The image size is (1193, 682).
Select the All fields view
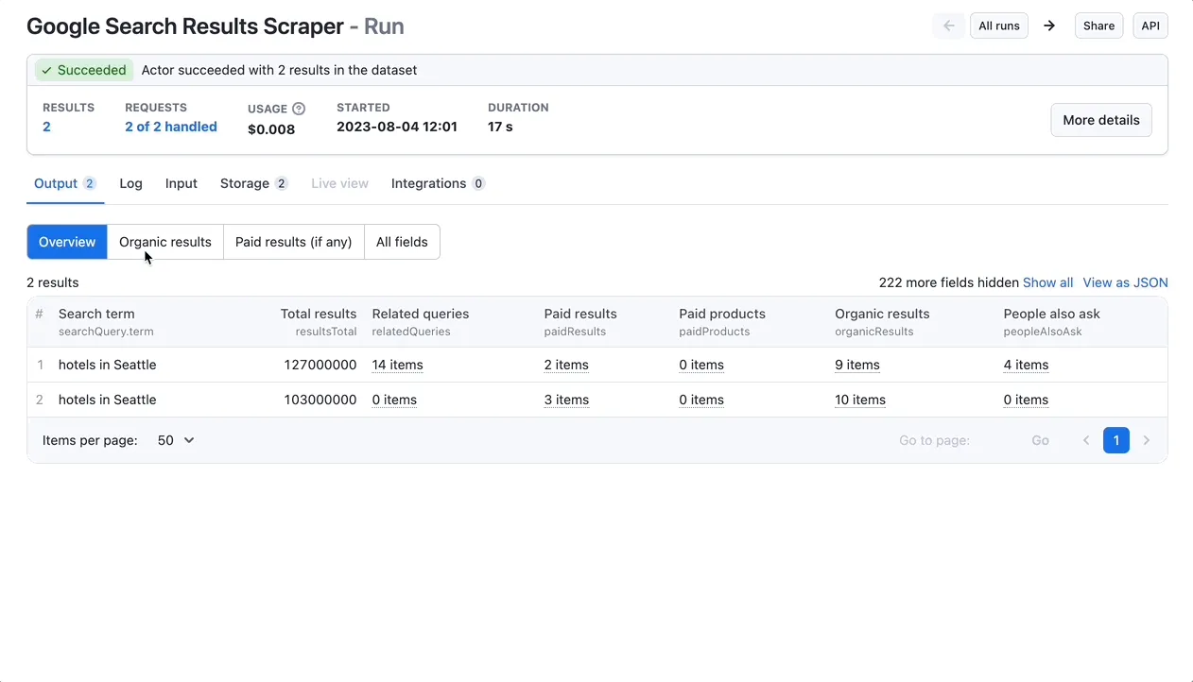pyautogui.click(x=402, y=242)
